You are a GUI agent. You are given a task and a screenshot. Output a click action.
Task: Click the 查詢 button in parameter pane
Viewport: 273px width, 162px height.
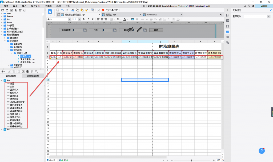coord(156,30)
